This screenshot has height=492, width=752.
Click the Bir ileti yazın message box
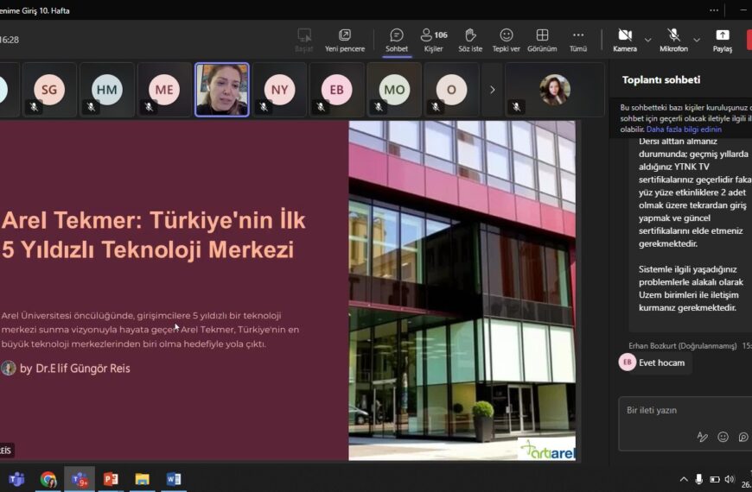click(685, 410)
